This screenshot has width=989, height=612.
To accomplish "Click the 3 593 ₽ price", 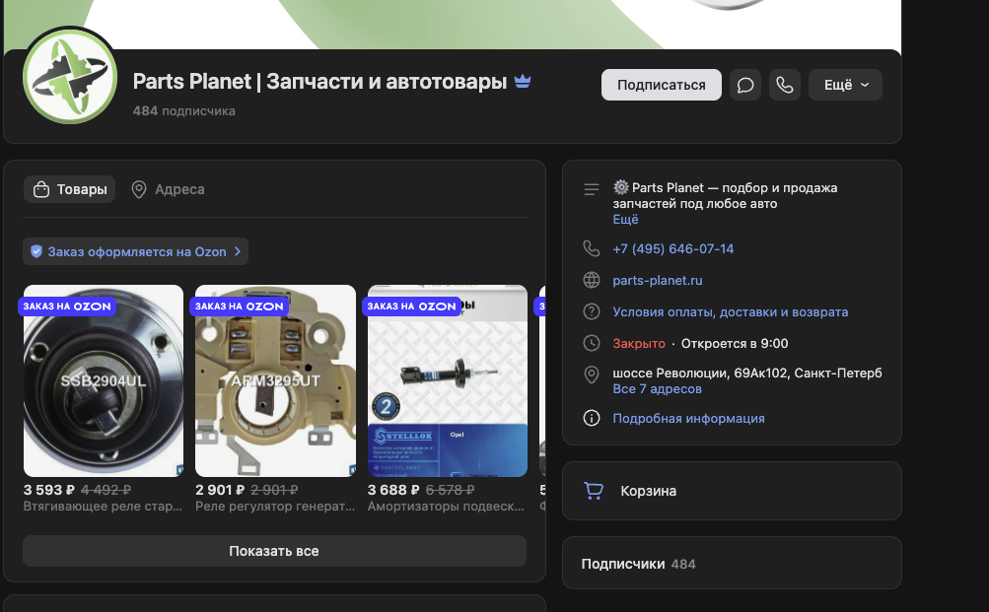I will [49, 490].
